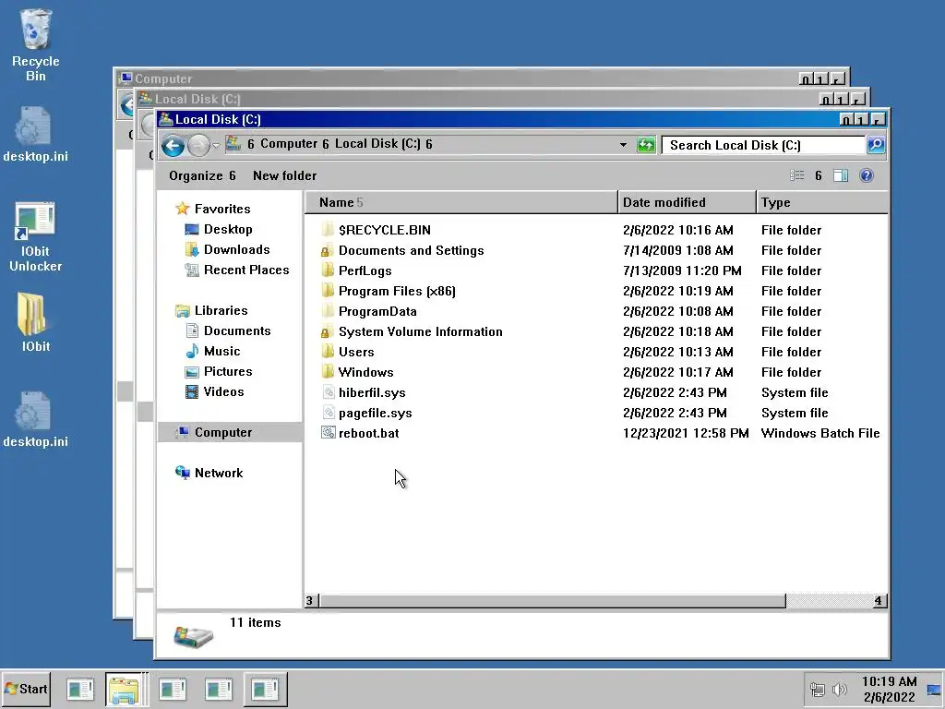Open the view options dropdown arrow

pyautogui.click(x=818, y=176)
